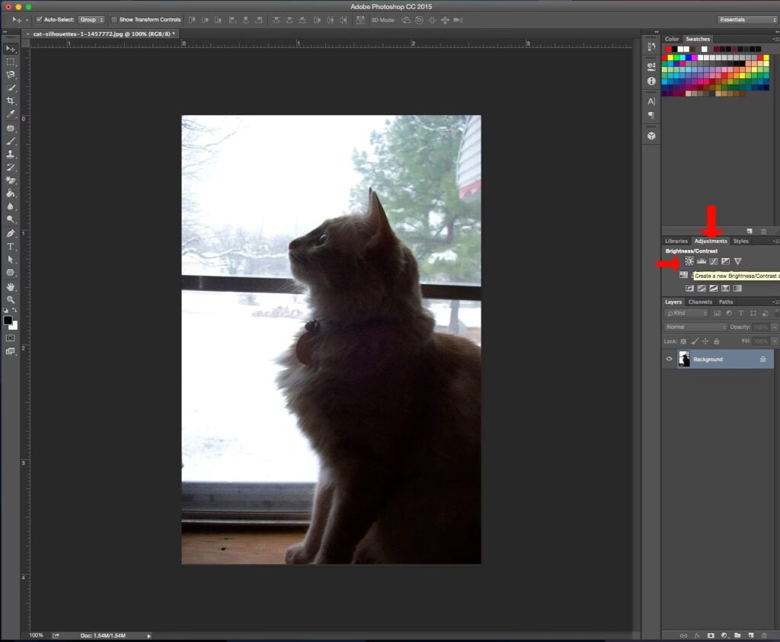Viewport: 780px width, 642px height.
Task: Select the Background layer thumbnail
Action: click(684, 359)
